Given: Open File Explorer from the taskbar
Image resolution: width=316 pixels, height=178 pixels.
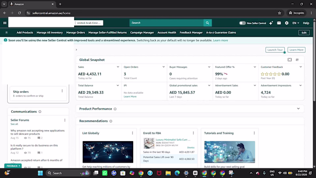Looking at the screenshot, I should point(168,173).
